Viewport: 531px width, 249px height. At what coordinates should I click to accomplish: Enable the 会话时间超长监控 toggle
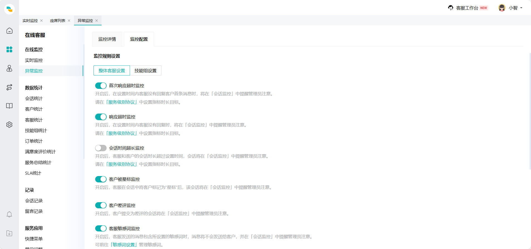click(101, 148)
